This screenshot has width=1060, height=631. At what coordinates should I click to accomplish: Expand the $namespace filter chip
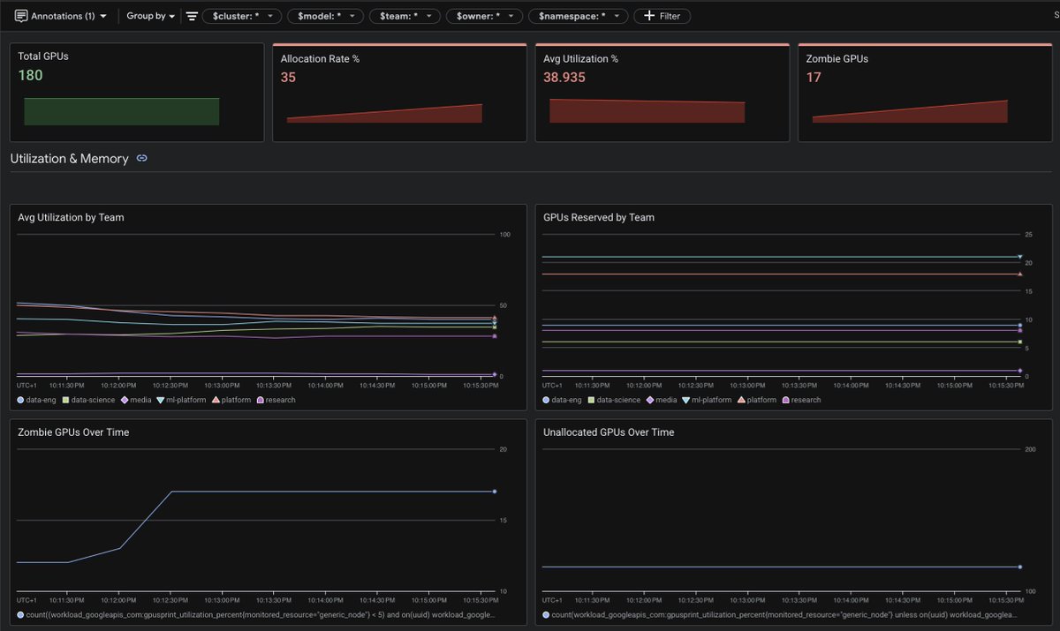[x=579, y=16]
